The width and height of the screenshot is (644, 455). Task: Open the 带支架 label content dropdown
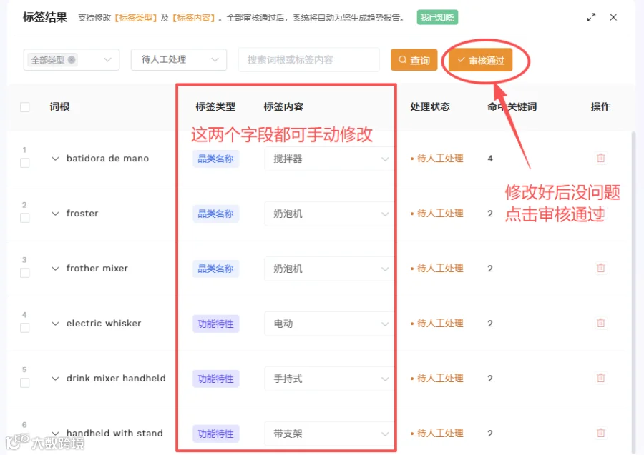(329, 434)
